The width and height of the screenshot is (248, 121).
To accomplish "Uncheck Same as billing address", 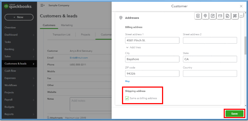I will click(127, 98).
